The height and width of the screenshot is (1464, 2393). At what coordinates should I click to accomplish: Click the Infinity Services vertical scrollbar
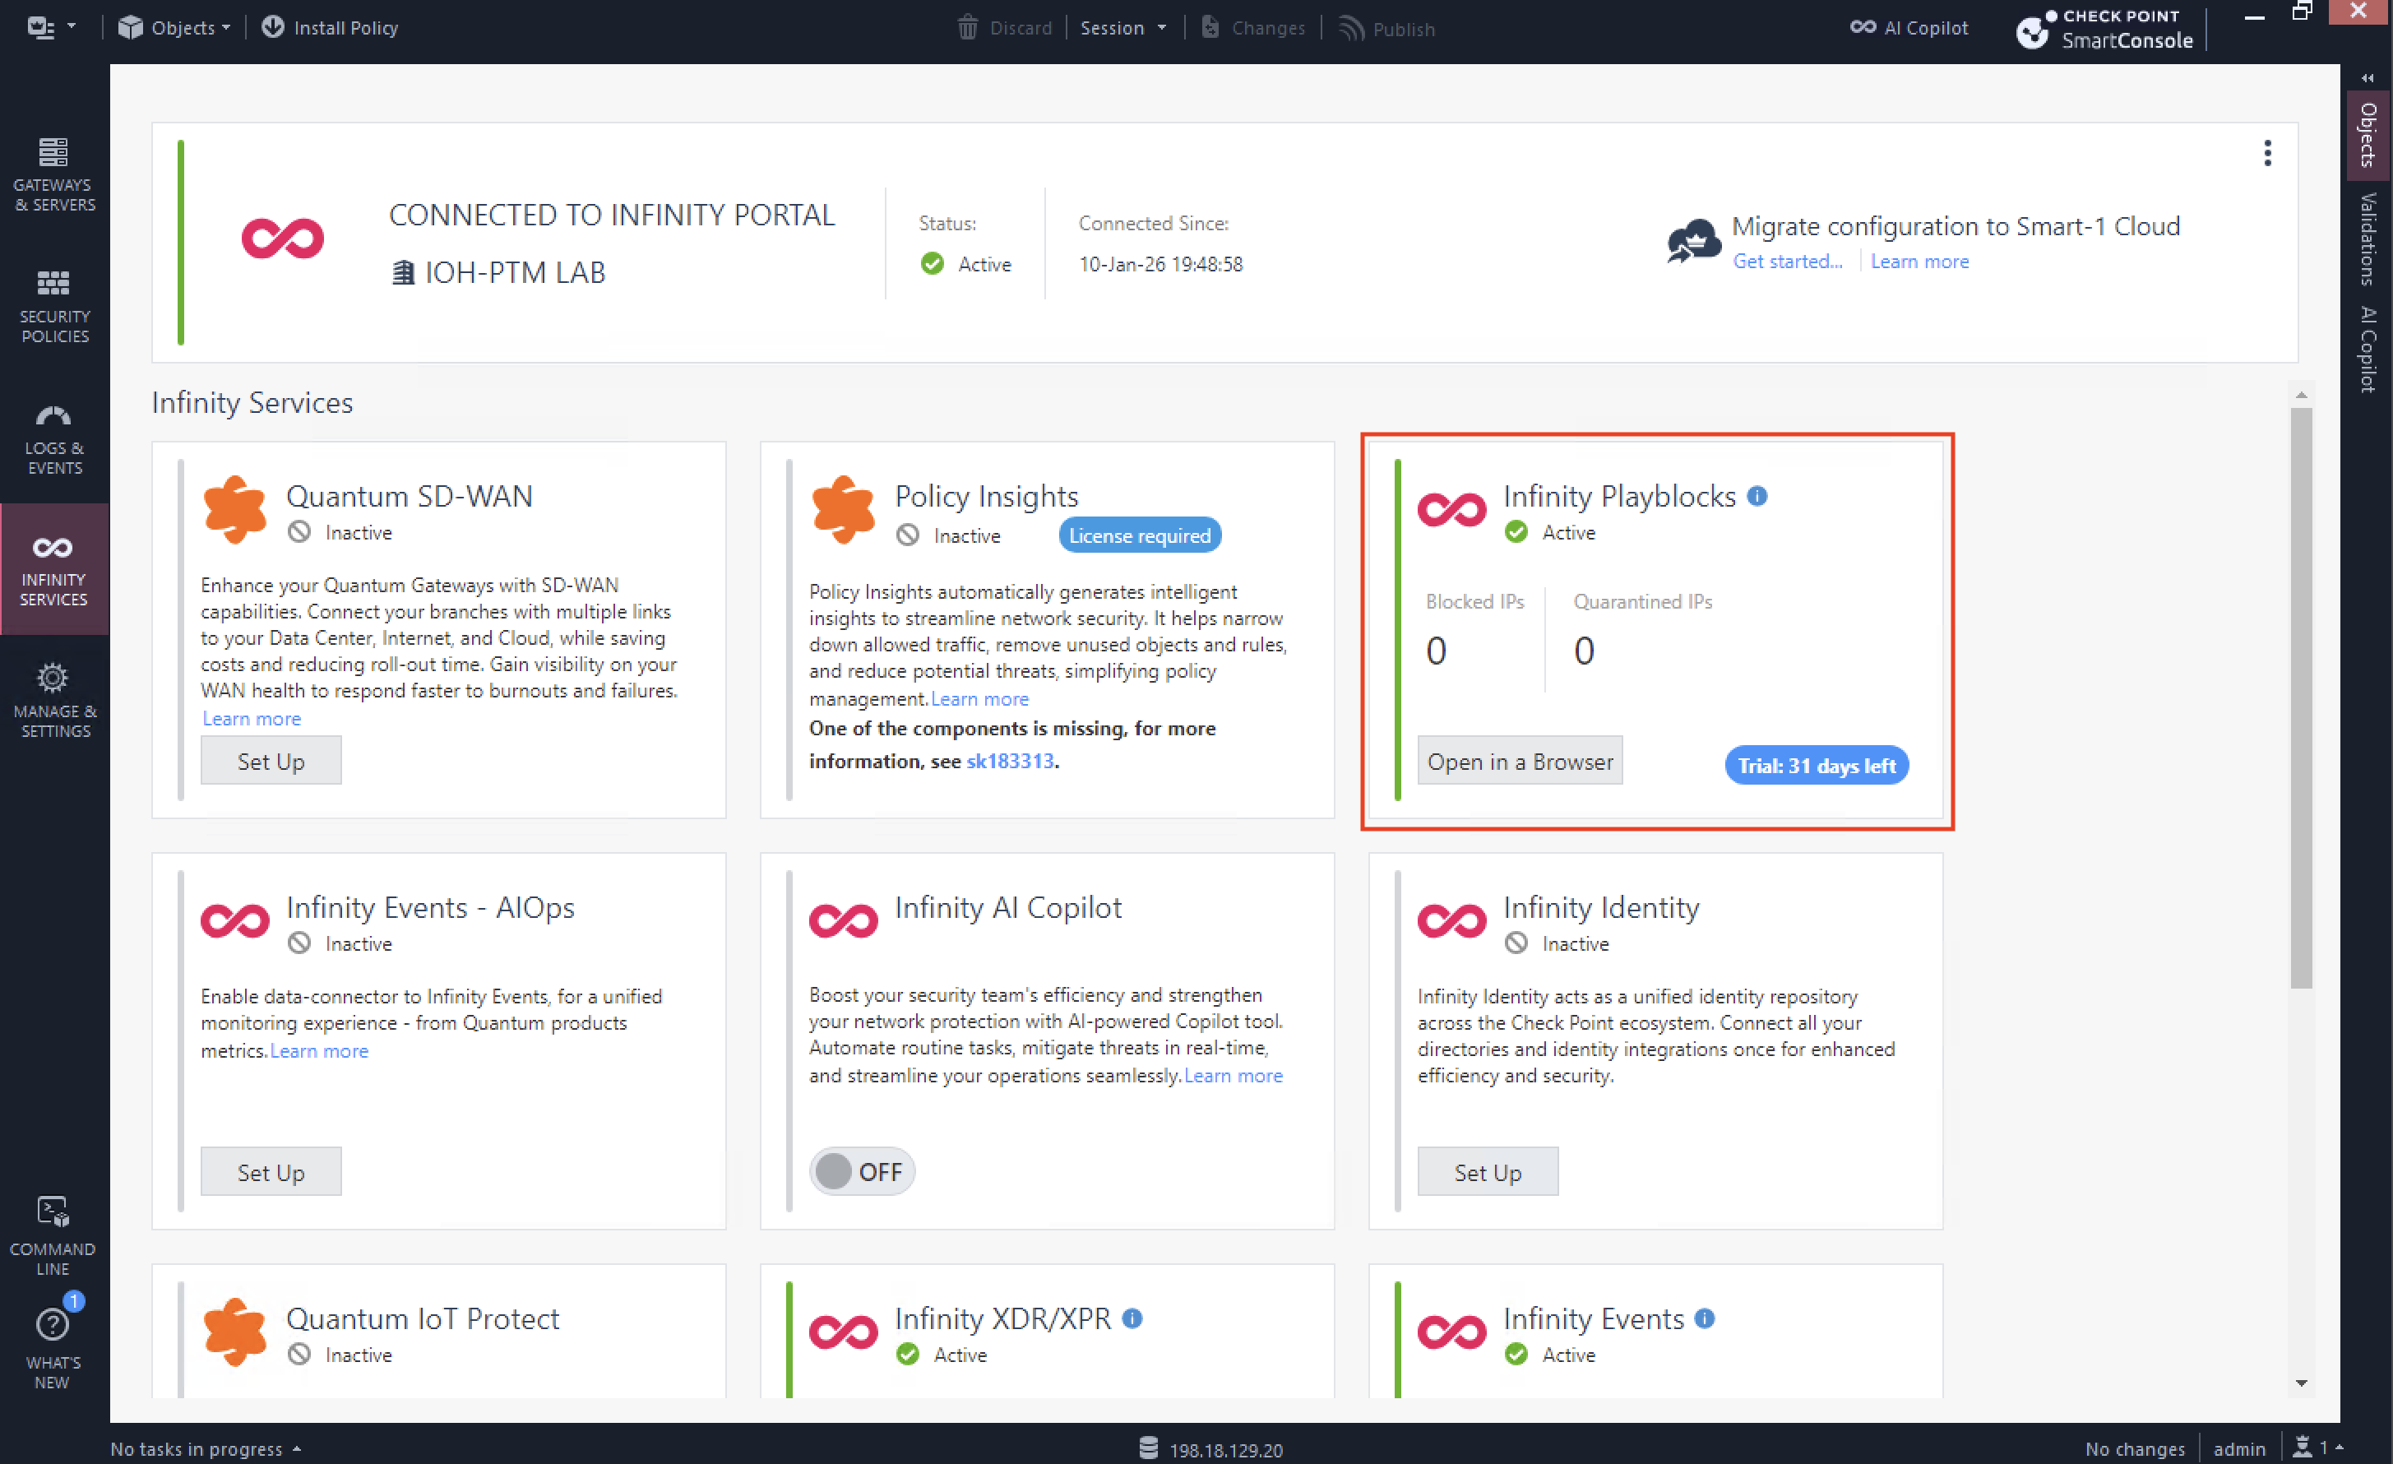pos(2300,699)
